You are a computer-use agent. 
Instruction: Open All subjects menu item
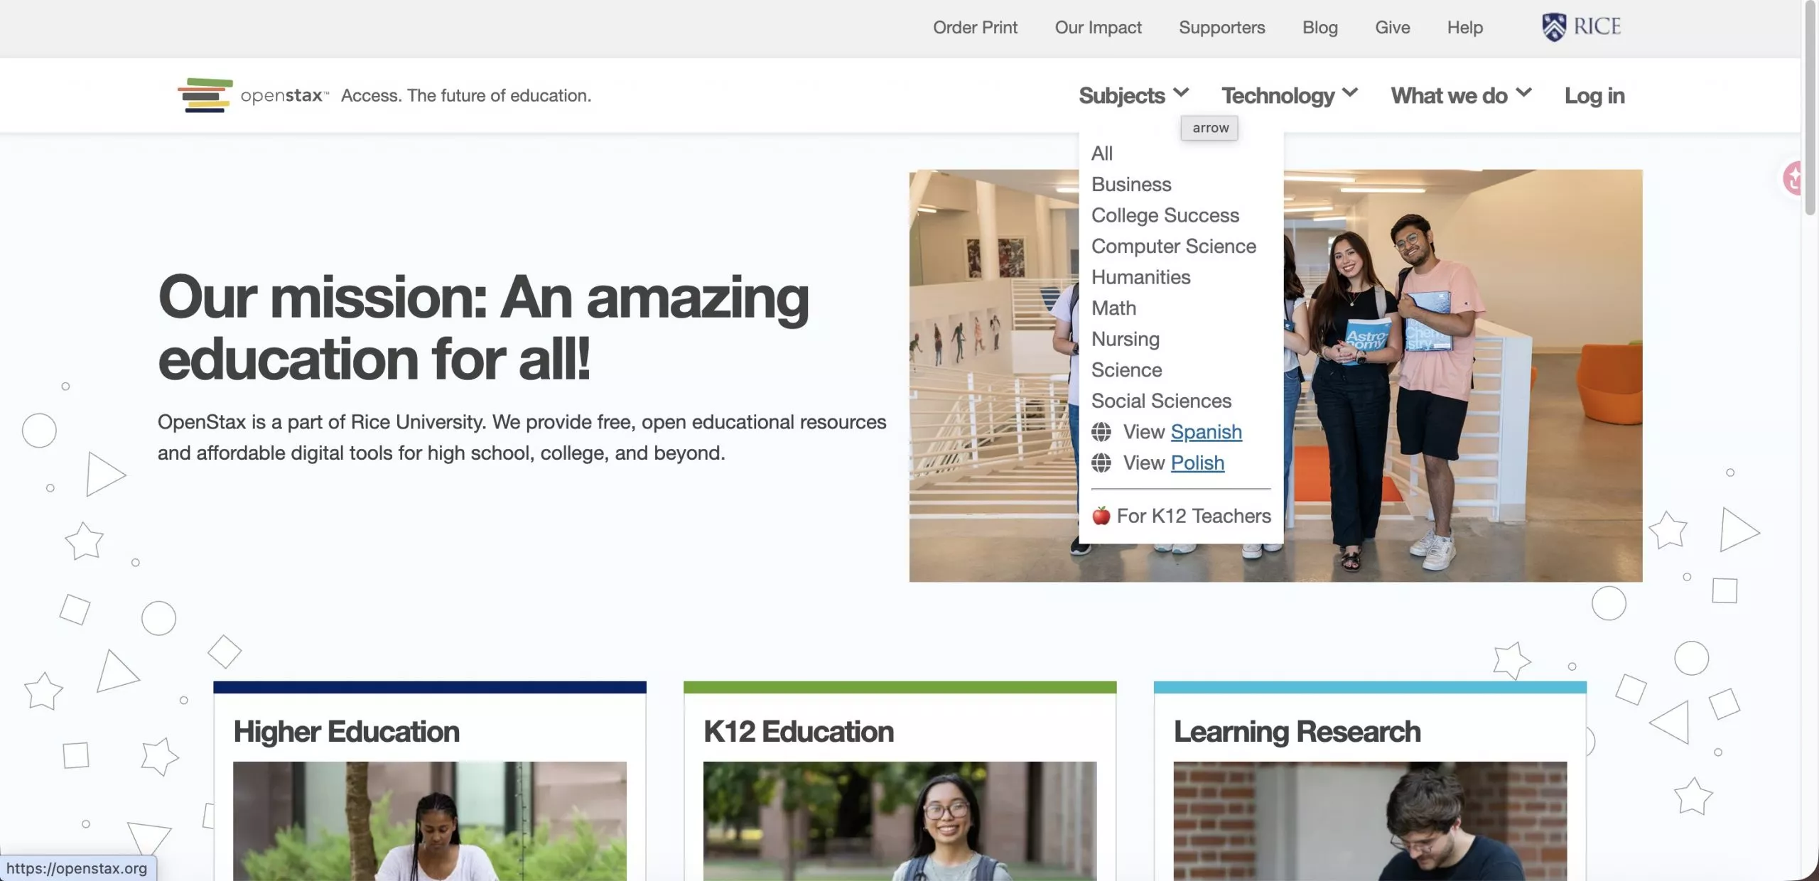(x=1101, y=153)
